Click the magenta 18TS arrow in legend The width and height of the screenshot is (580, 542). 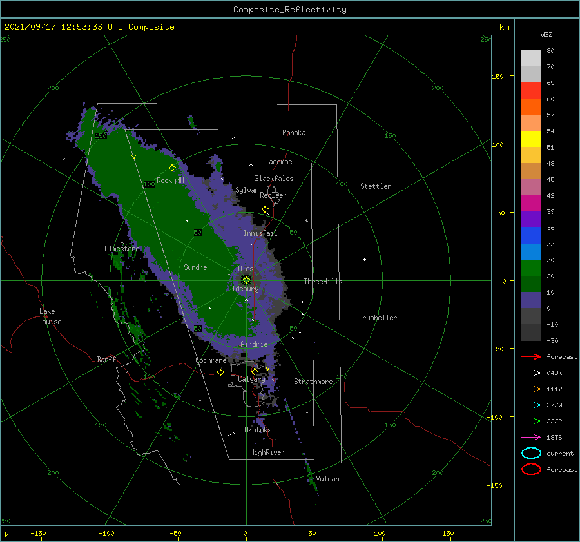(x=531, y=438)
